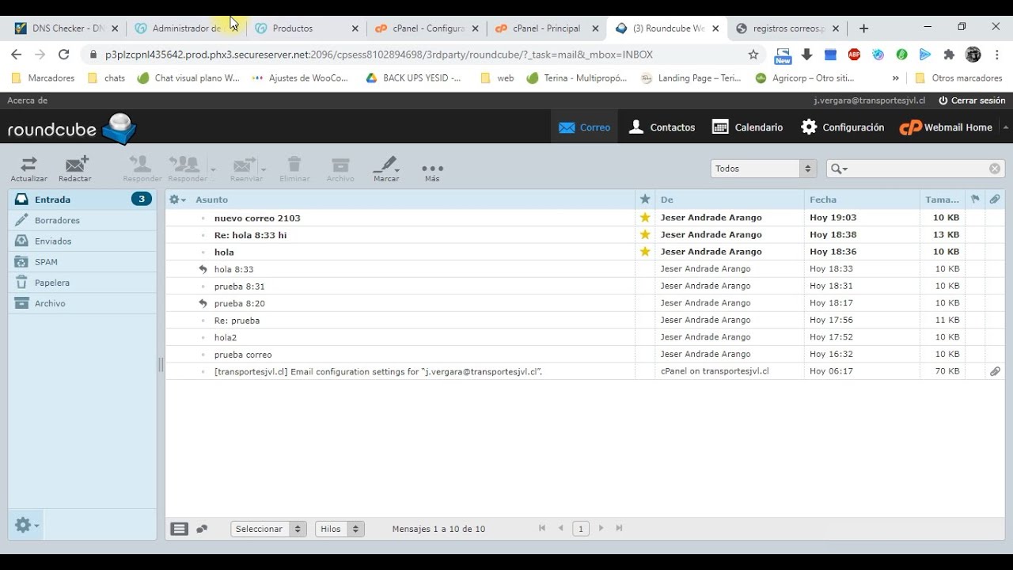Switch to threads view icon
This screenshot has height=570, width=1013.
click(202, 529)
